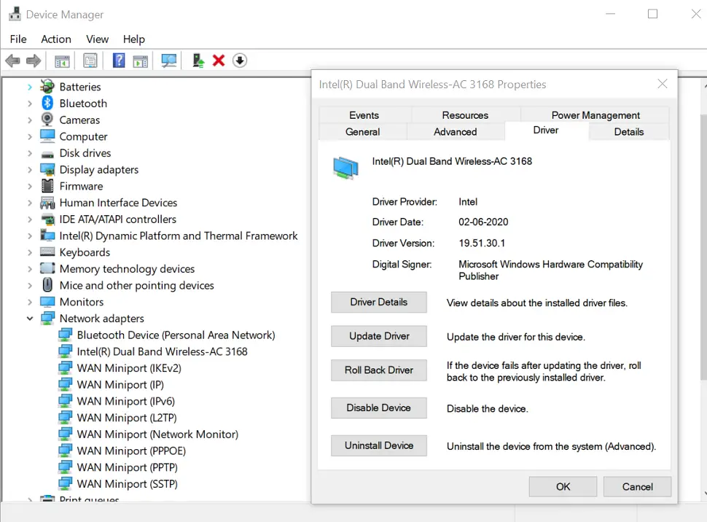Switch to the General tab

pos(362,132)
